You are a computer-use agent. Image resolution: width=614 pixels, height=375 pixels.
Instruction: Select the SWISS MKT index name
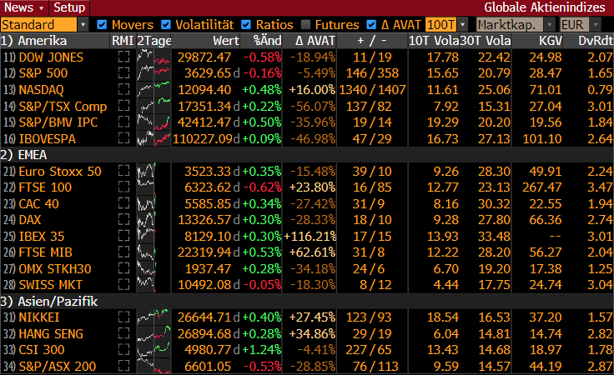point(51,285)
